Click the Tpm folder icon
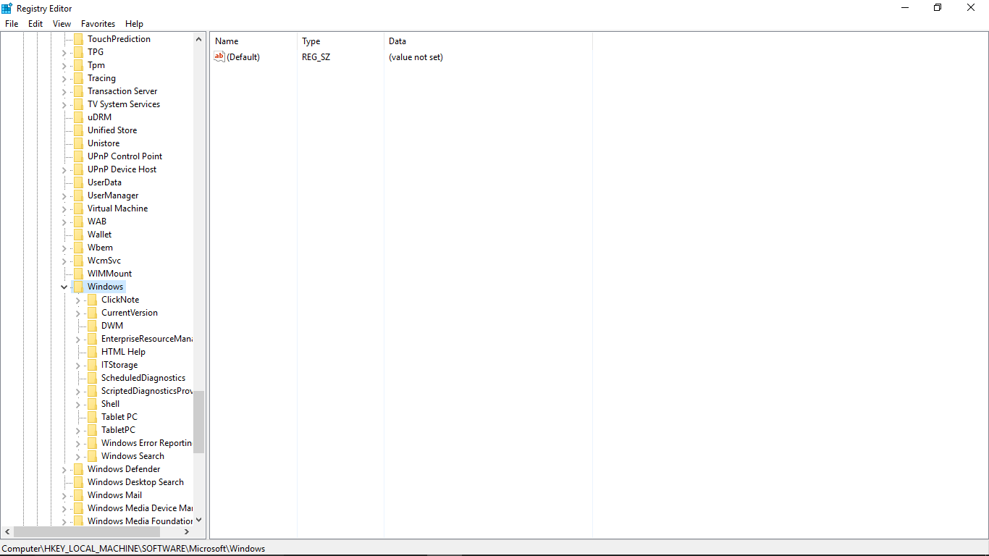 pos(78,65)
